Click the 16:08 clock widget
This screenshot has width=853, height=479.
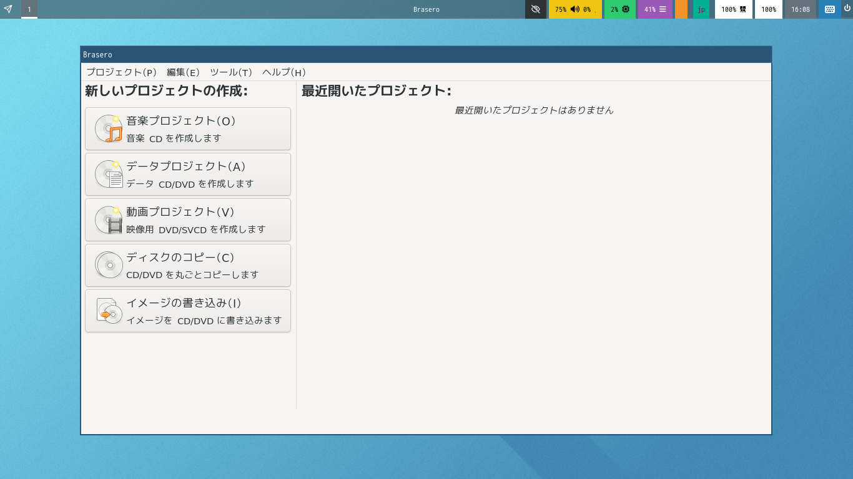coord(801,9)
